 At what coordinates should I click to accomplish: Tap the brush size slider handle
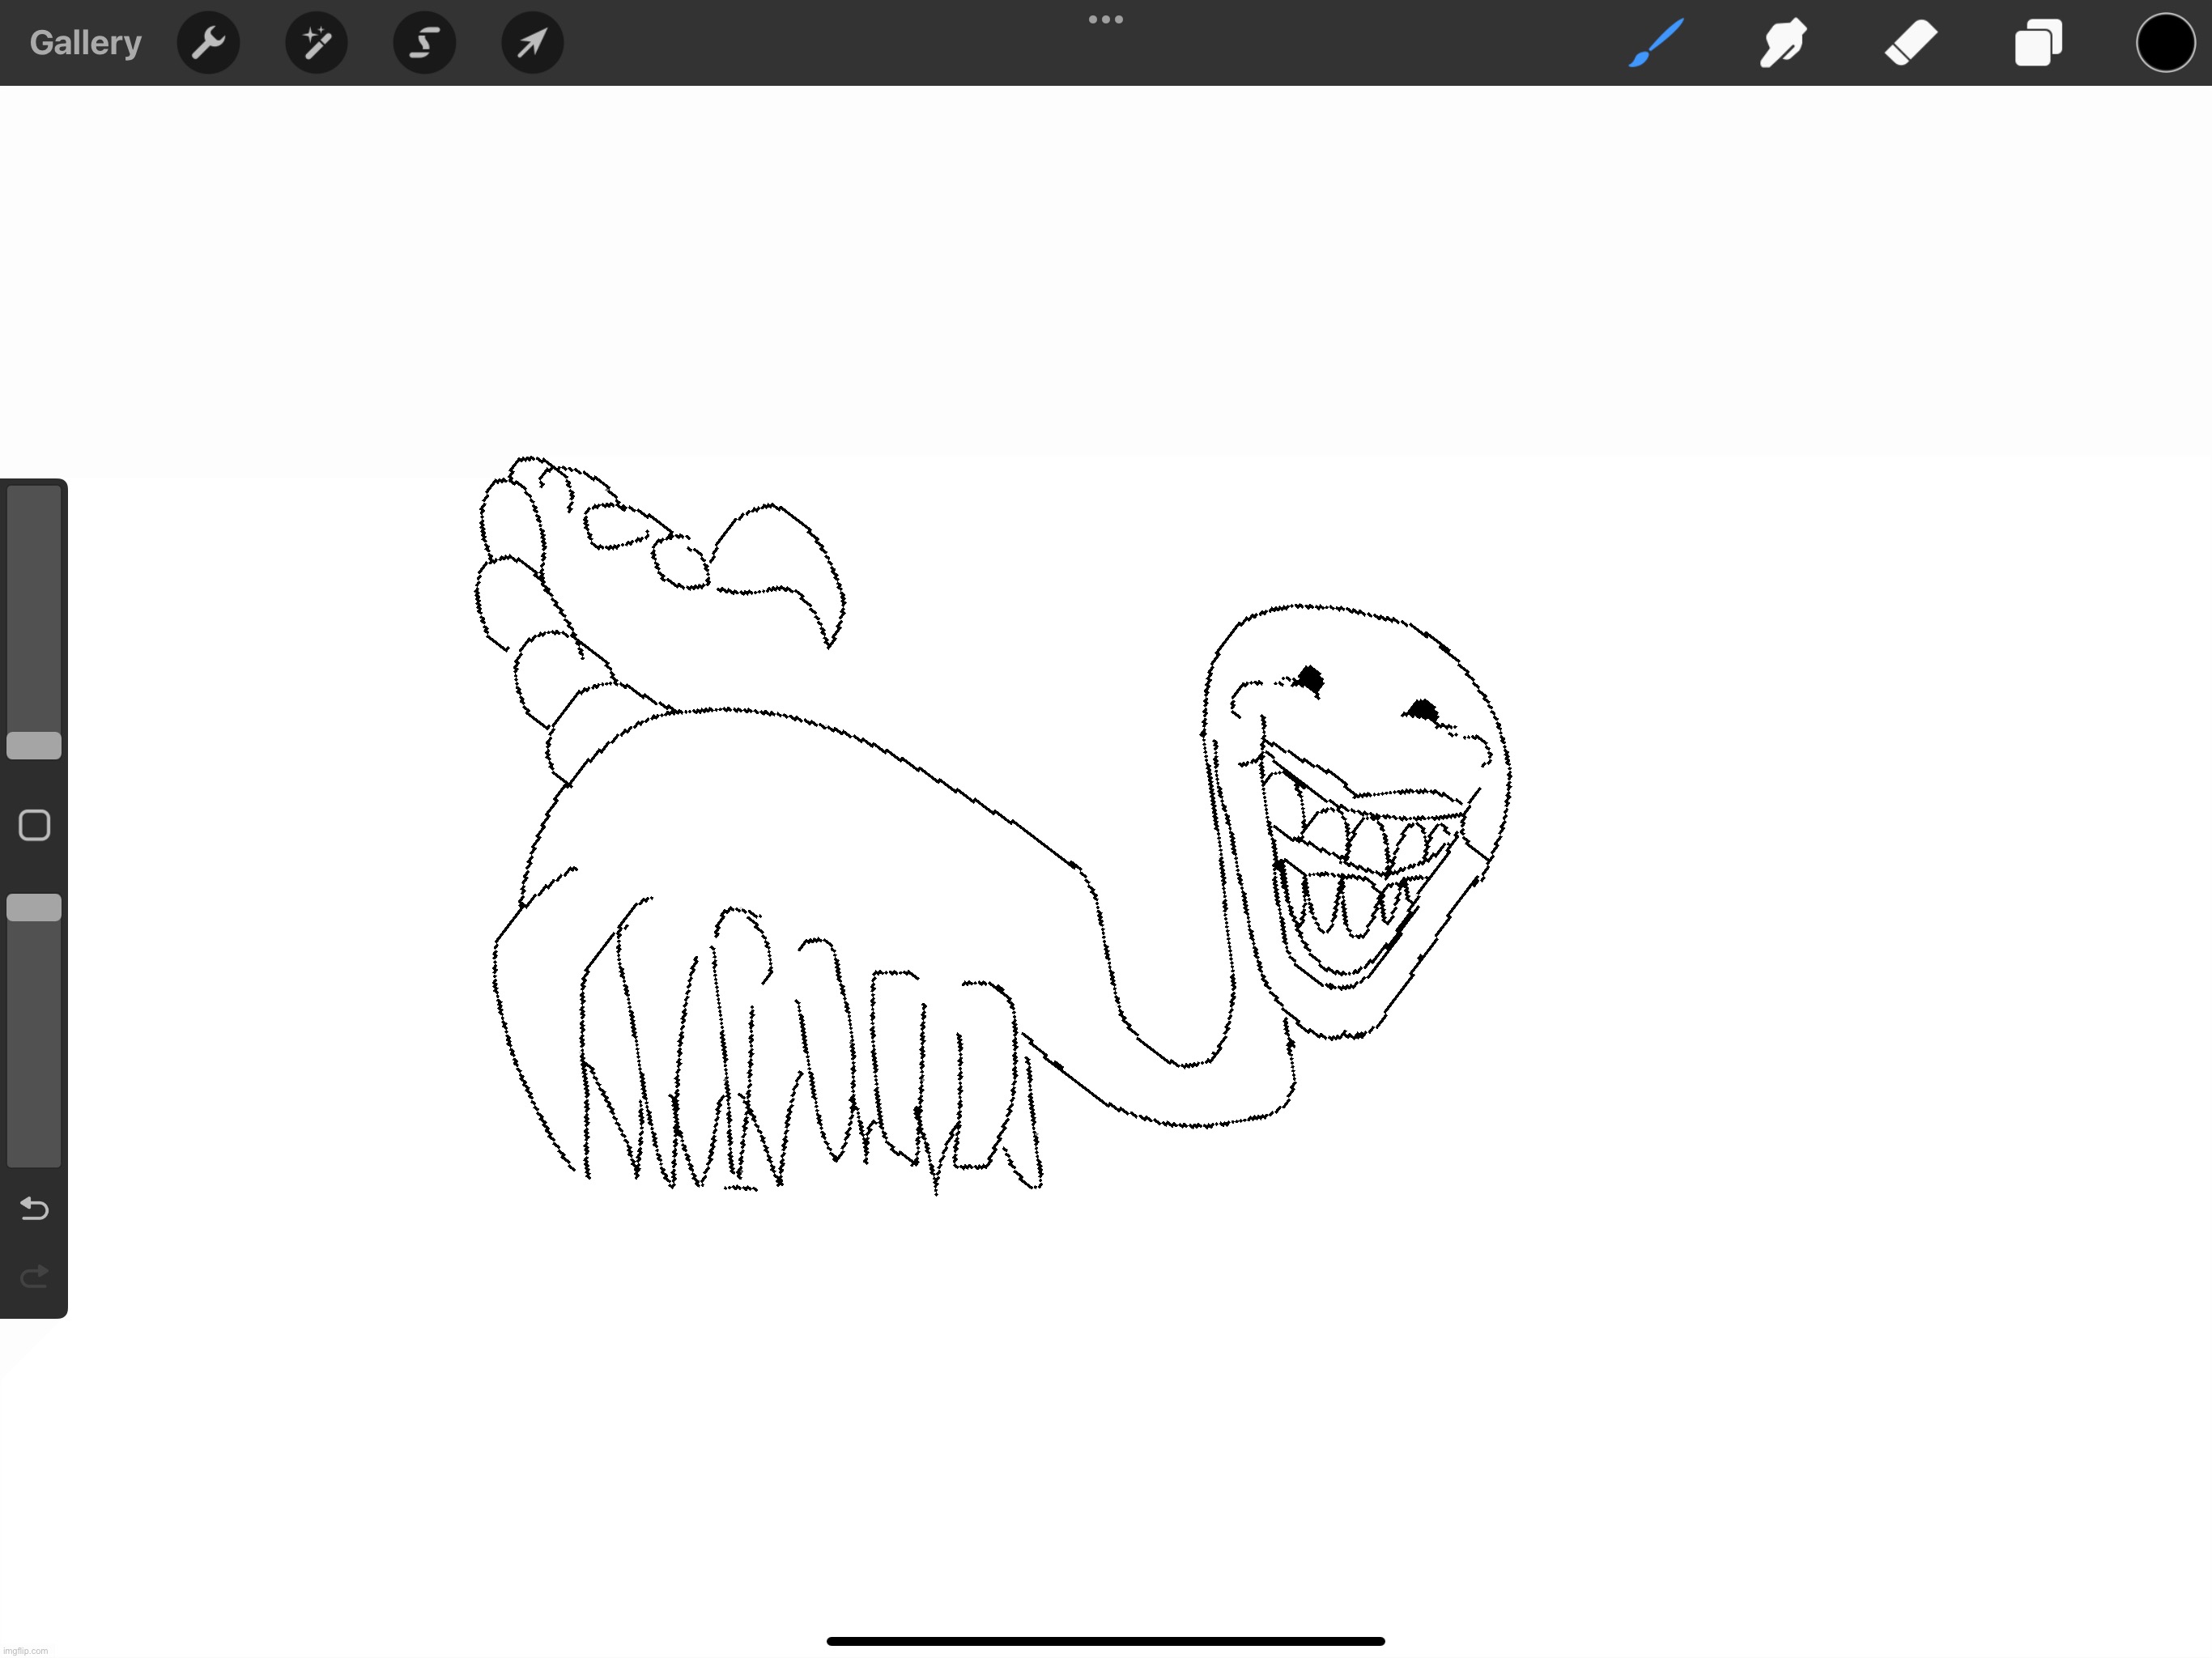point(34,745)
